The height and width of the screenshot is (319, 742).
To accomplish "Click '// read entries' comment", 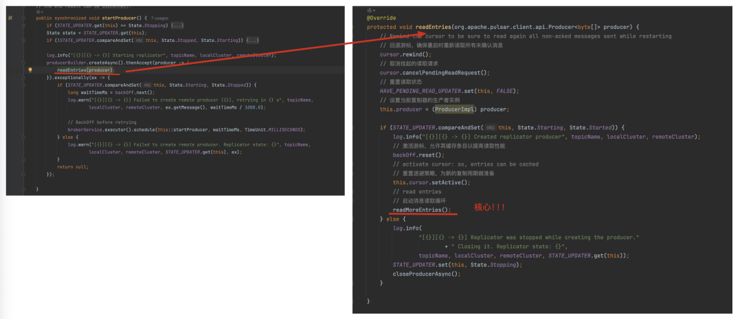I will [x=417, y=192].
